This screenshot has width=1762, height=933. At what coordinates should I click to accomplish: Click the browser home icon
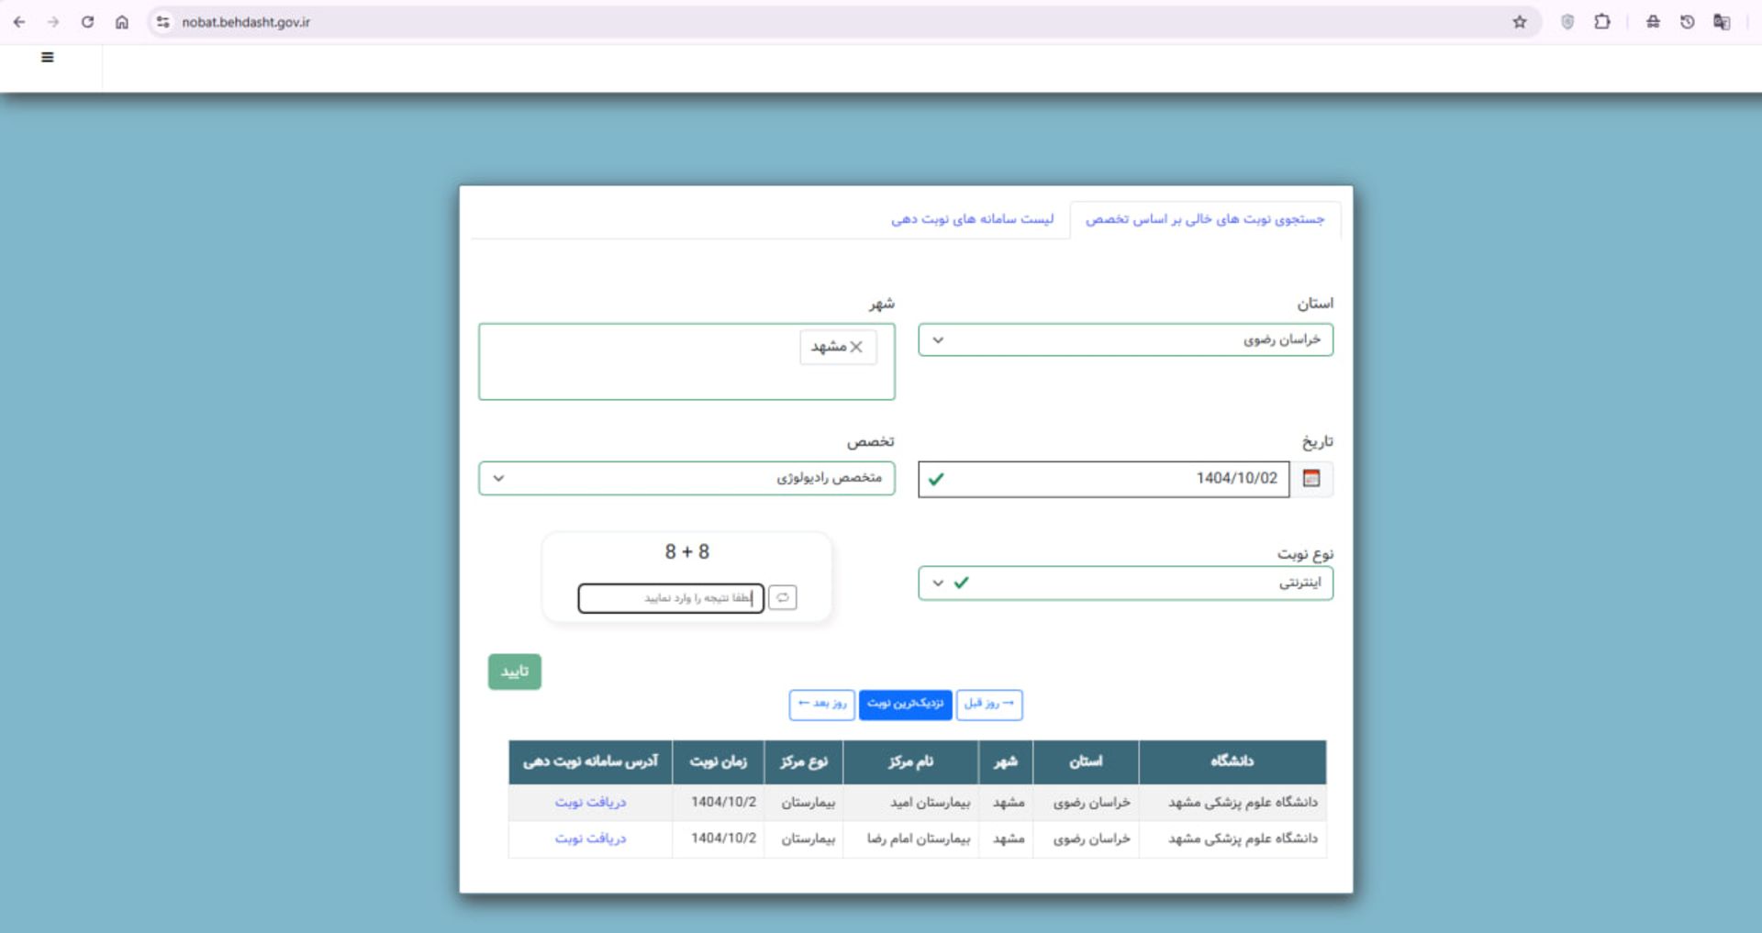122,21
